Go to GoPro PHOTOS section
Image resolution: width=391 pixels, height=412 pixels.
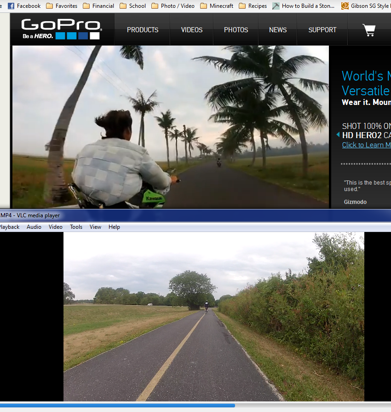tap(236, 30)
